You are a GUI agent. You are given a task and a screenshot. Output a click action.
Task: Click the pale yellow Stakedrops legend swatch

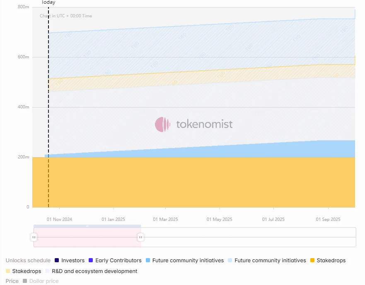[x=8, y=271]
